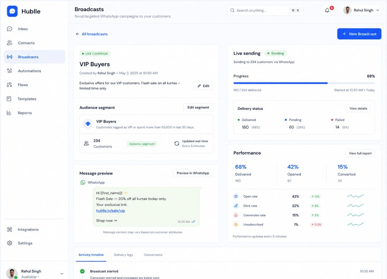Click the Reports bar chart icon
This screenshot has height=279, width=387.
coord(9,113)
